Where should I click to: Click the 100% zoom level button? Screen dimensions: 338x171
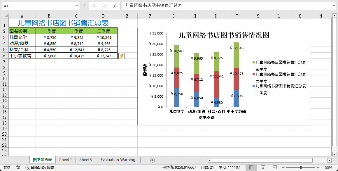[x=328, y=167]
